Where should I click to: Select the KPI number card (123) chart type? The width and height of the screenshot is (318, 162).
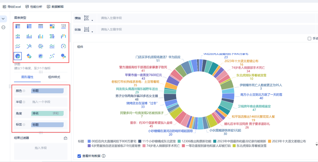coord(63,26)
